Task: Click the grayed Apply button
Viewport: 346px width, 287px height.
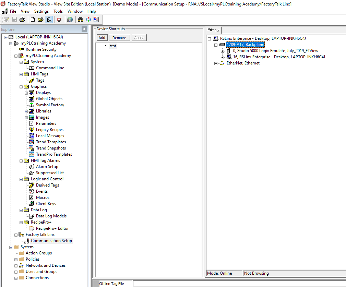Action: [x=139, y=38]
